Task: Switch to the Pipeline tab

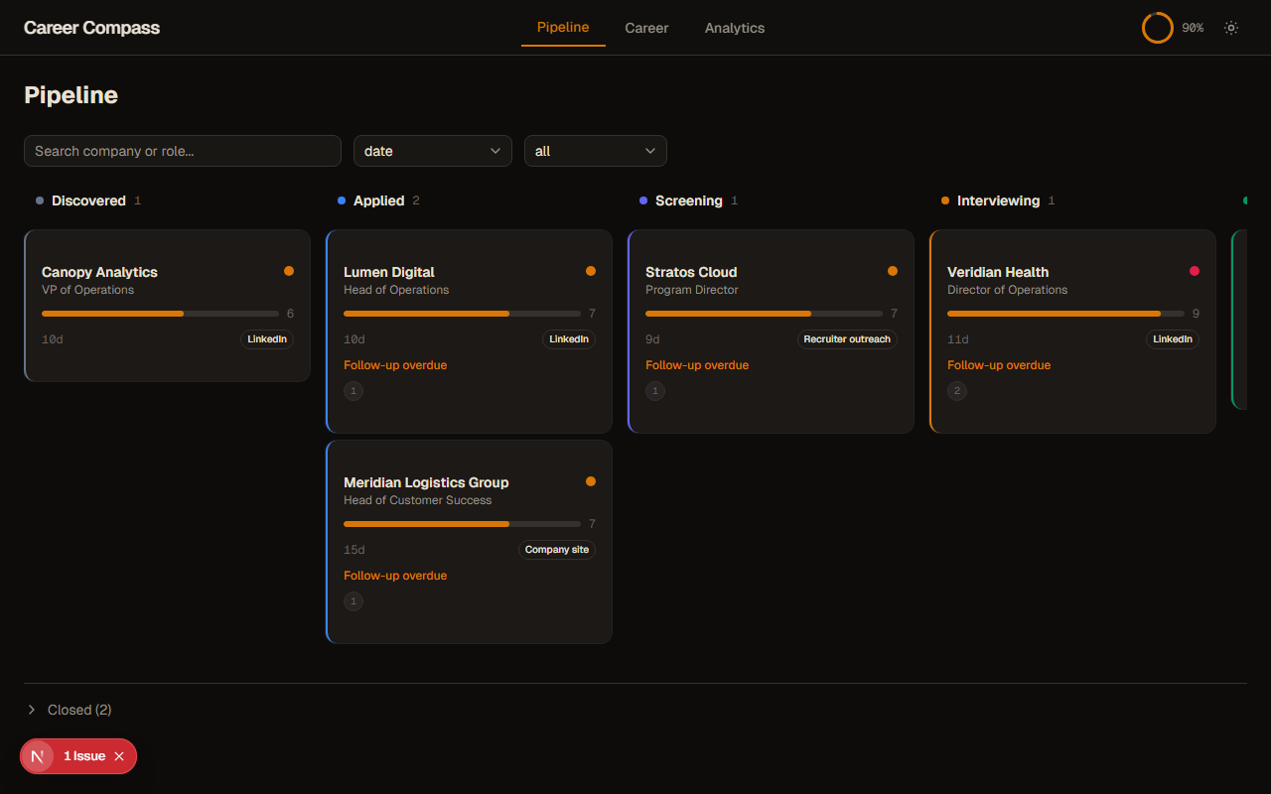Action: (563, 28)
